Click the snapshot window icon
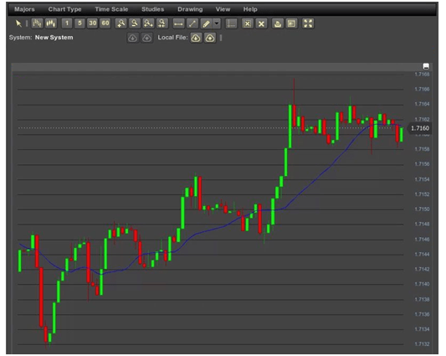The image size is (446, 356). (291, 23)
